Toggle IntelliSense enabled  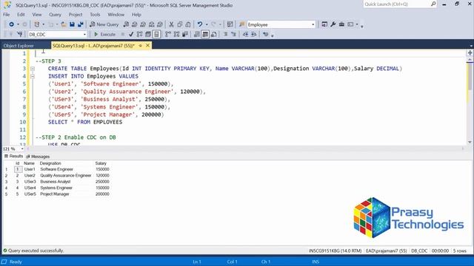click(x=156, y=35)
